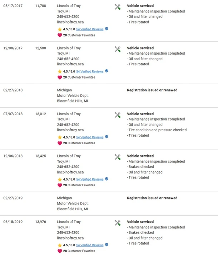Open 54 Verified Reviews link for 07/07/2018
This screenshot has width=218, height=257.
coord(90,137)
